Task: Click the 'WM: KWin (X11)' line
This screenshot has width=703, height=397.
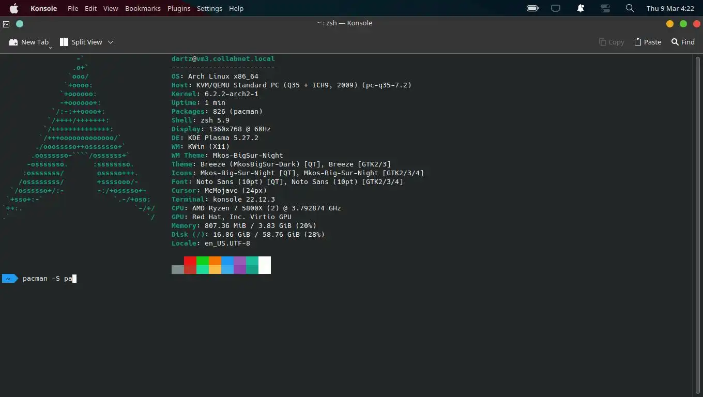Action: point(201,146)
